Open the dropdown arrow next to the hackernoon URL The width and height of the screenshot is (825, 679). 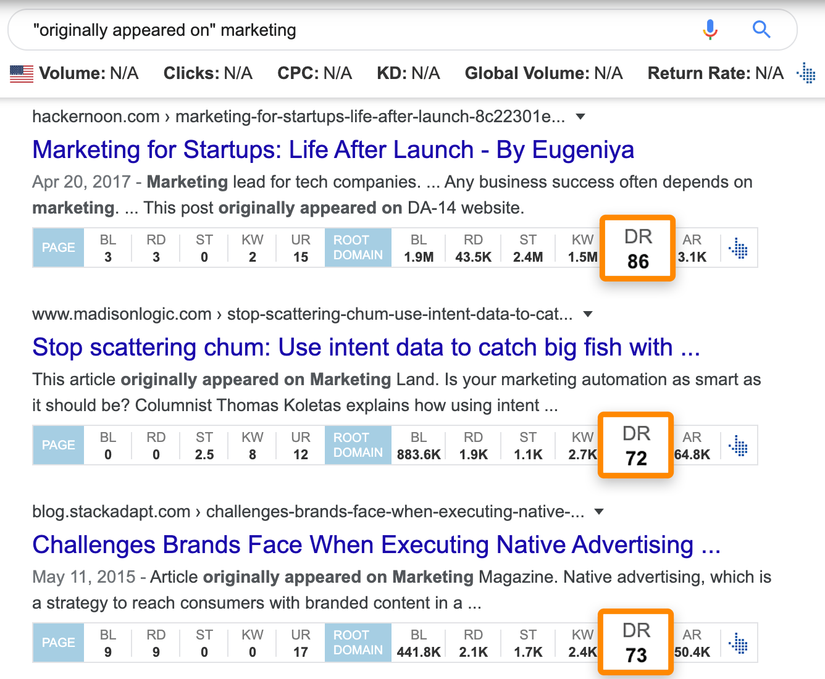coord(580,116)
